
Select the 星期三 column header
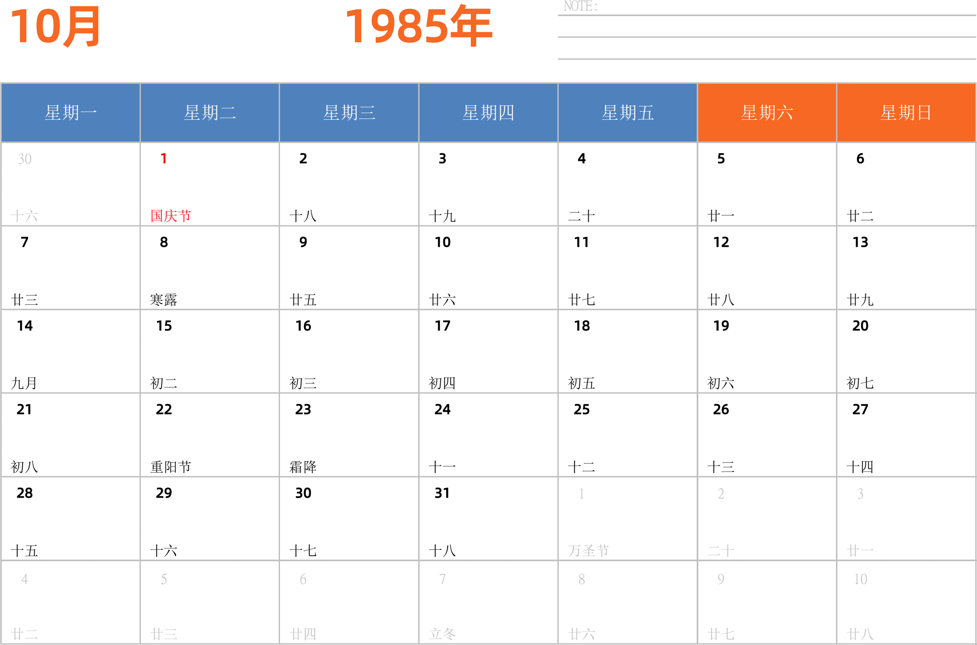(349, 113)
